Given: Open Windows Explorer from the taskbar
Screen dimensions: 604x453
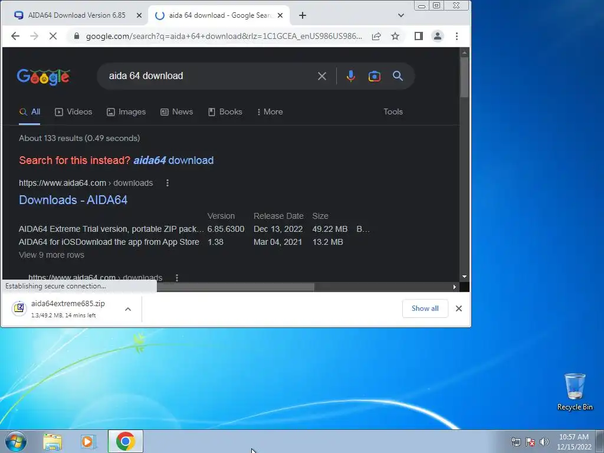Looking at the screenshot, I should pos(52,441).
